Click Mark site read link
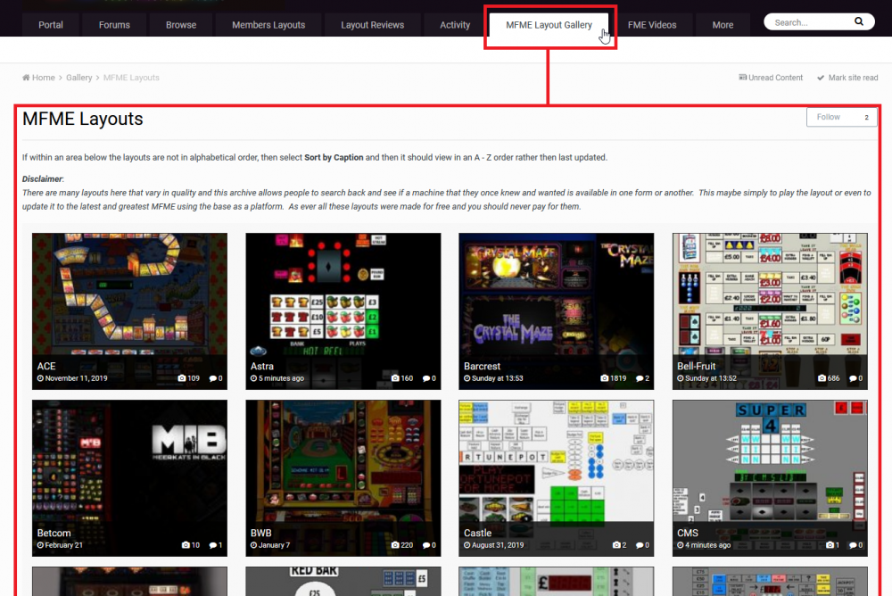The width and height of the screenshot is (892, 596). (853, 78)
